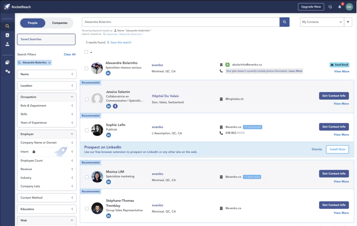The image size is (357, 226).
Task: Expand Role & Department filter
Action: click(47, 106)
